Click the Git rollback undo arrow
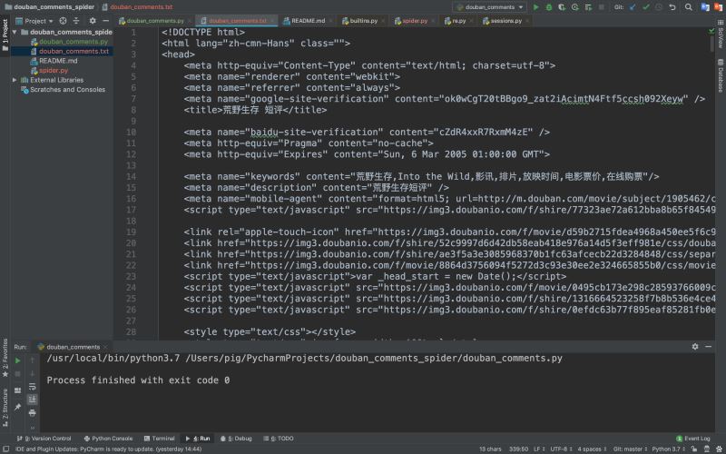Image resolution: width=726 pixels, height=454 pixels. (x=672, y=7)
